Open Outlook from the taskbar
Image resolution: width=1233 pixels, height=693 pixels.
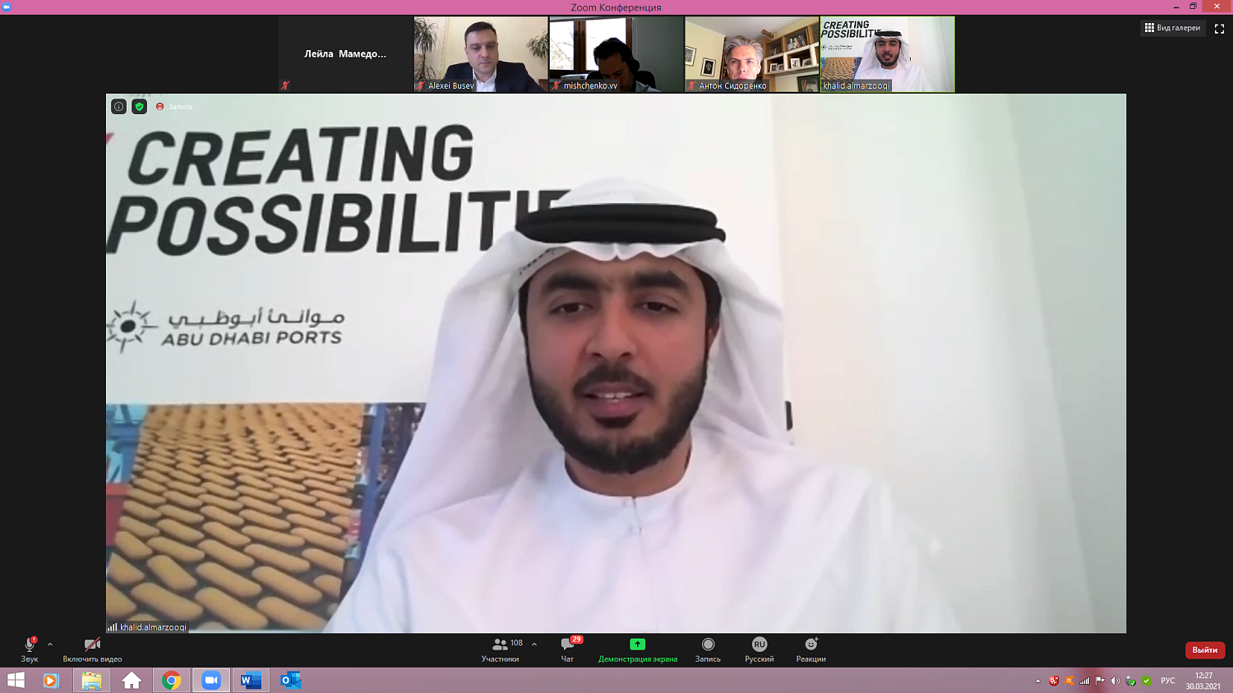[x=291, y=681]
